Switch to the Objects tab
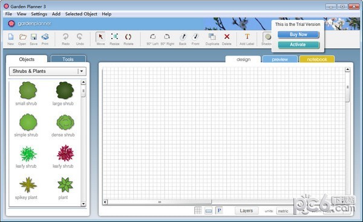Viewport: 363px width, 222px height. (27, 59)
